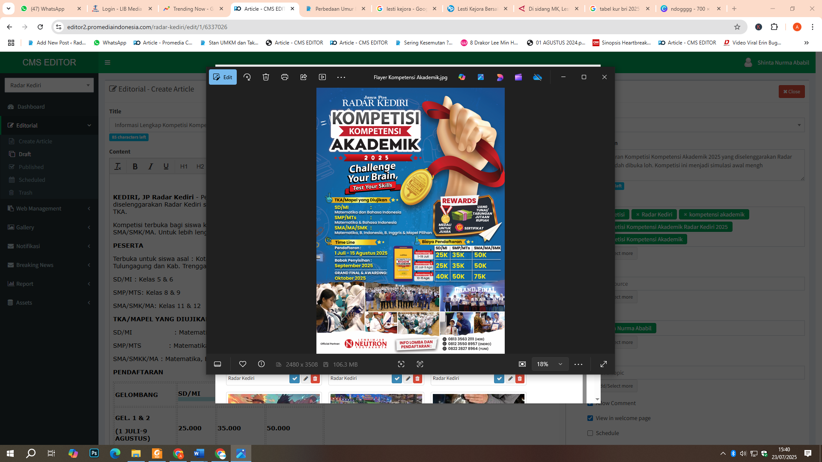The width and height of the screenshot is (822, 462).
Task: Open the Draft articles list
Action: tap(25, 154)
